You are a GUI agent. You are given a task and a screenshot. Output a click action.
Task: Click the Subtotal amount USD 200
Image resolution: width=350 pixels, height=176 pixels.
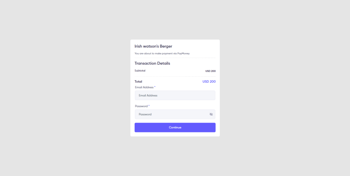pos(210,71)
